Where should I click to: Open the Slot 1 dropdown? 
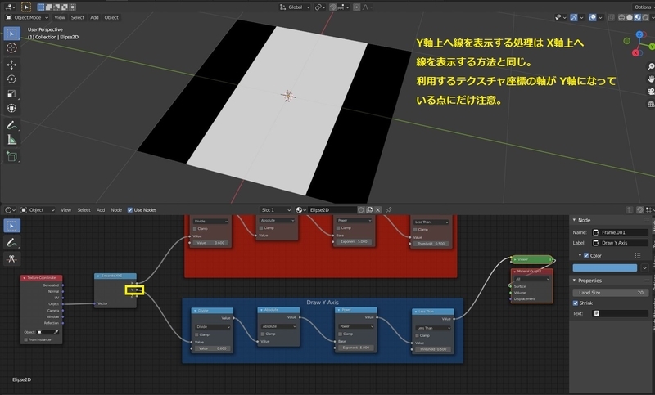tap(275, 210)
